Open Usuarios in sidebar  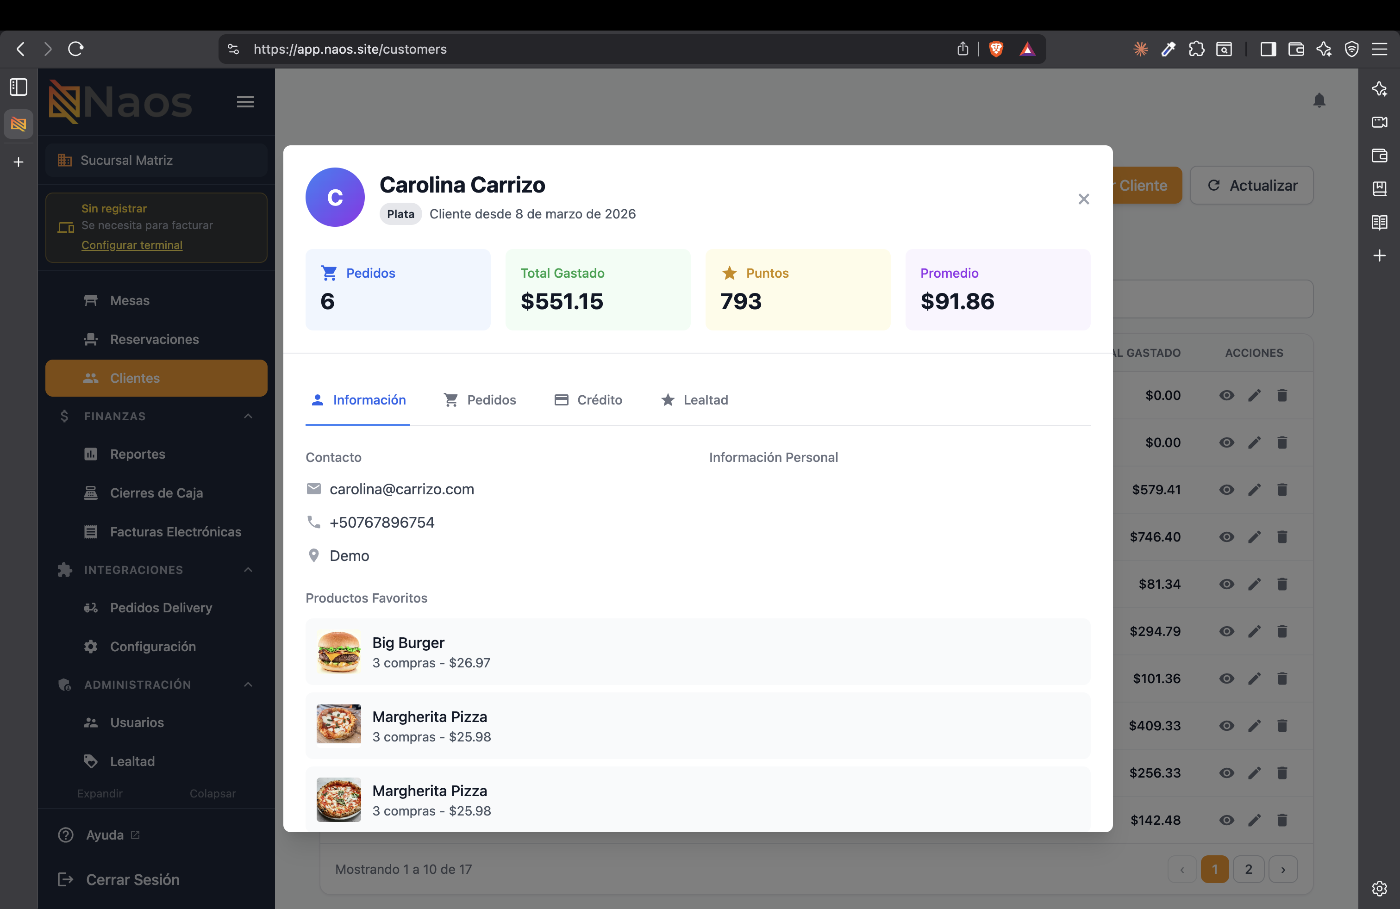(x=156, y=722)
